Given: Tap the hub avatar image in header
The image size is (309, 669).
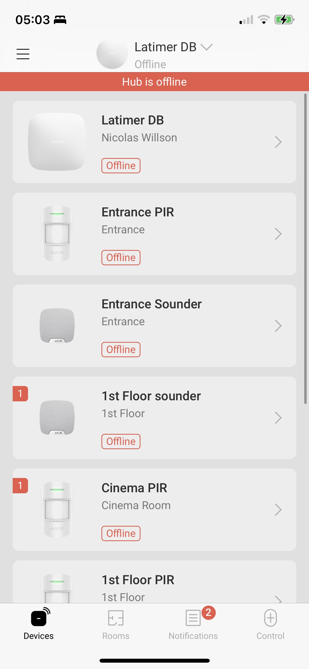Looking at the screenshot, I should click(x=112, y=53).
